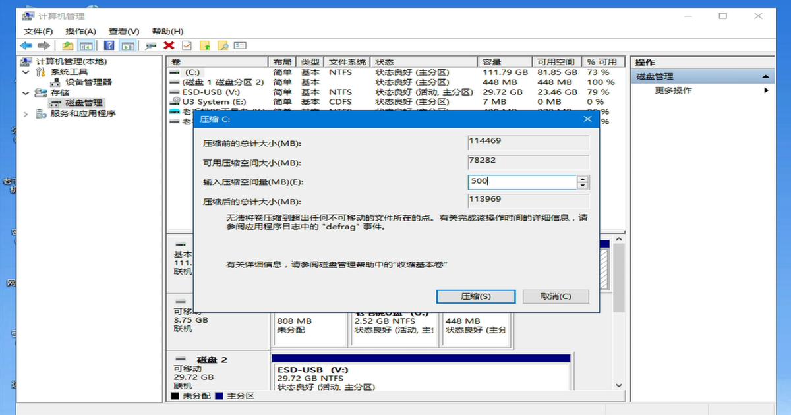Increase compression amount with the up stepper arrow

(x=583, y=179)
